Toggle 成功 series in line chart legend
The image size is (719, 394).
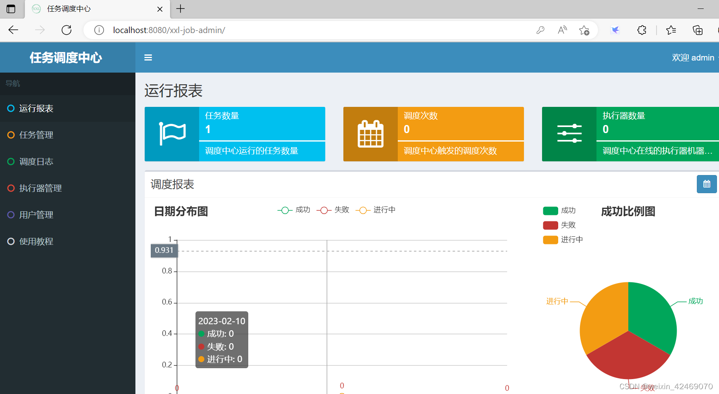294,210
